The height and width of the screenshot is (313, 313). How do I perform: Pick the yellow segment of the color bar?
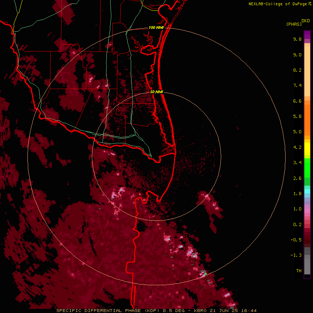[x=307, y=149]
